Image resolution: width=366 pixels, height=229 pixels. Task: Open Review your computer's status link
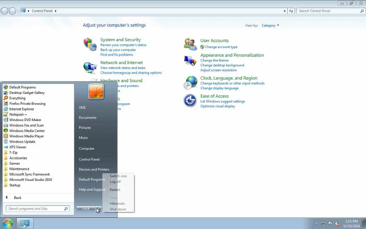123,45
